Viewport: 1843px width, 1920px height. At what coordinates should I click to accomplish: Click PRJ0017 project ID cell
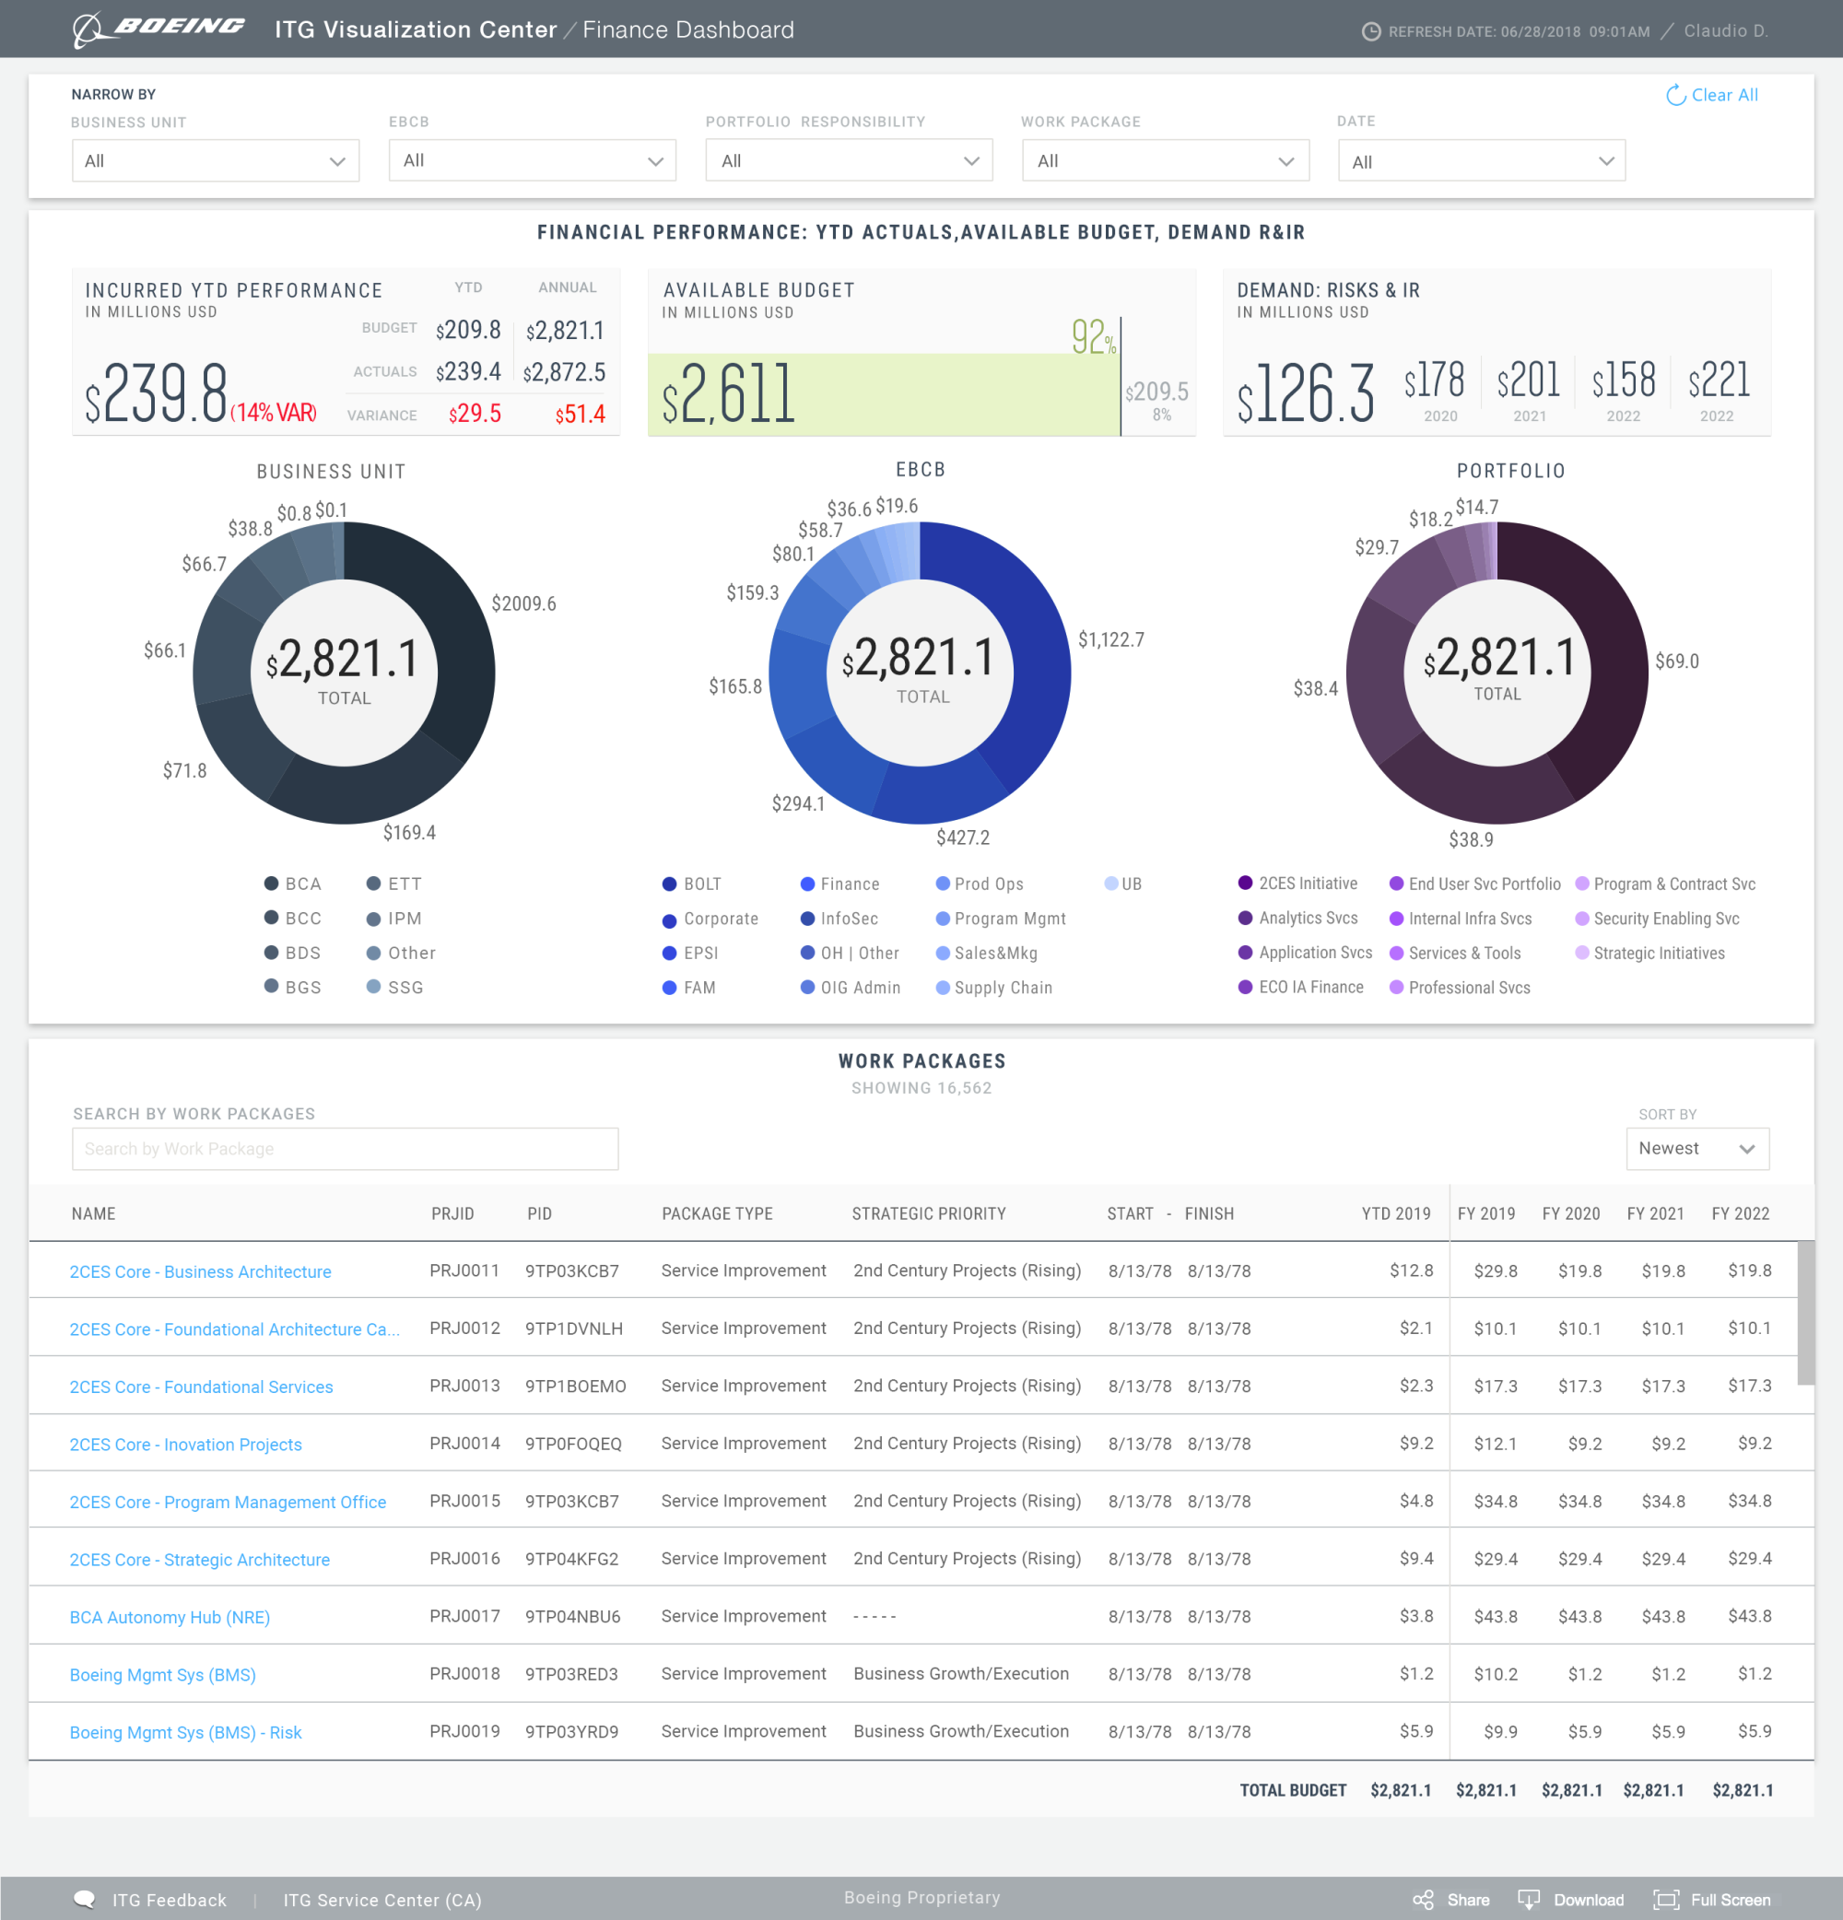464,1616
